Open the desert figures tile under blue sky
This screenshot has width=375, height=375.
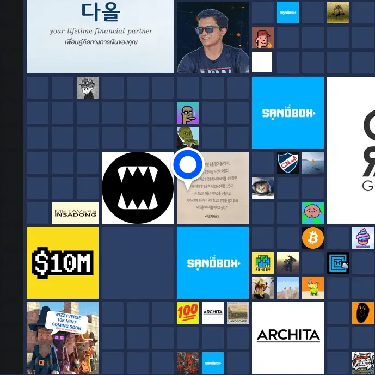point(288,288)
